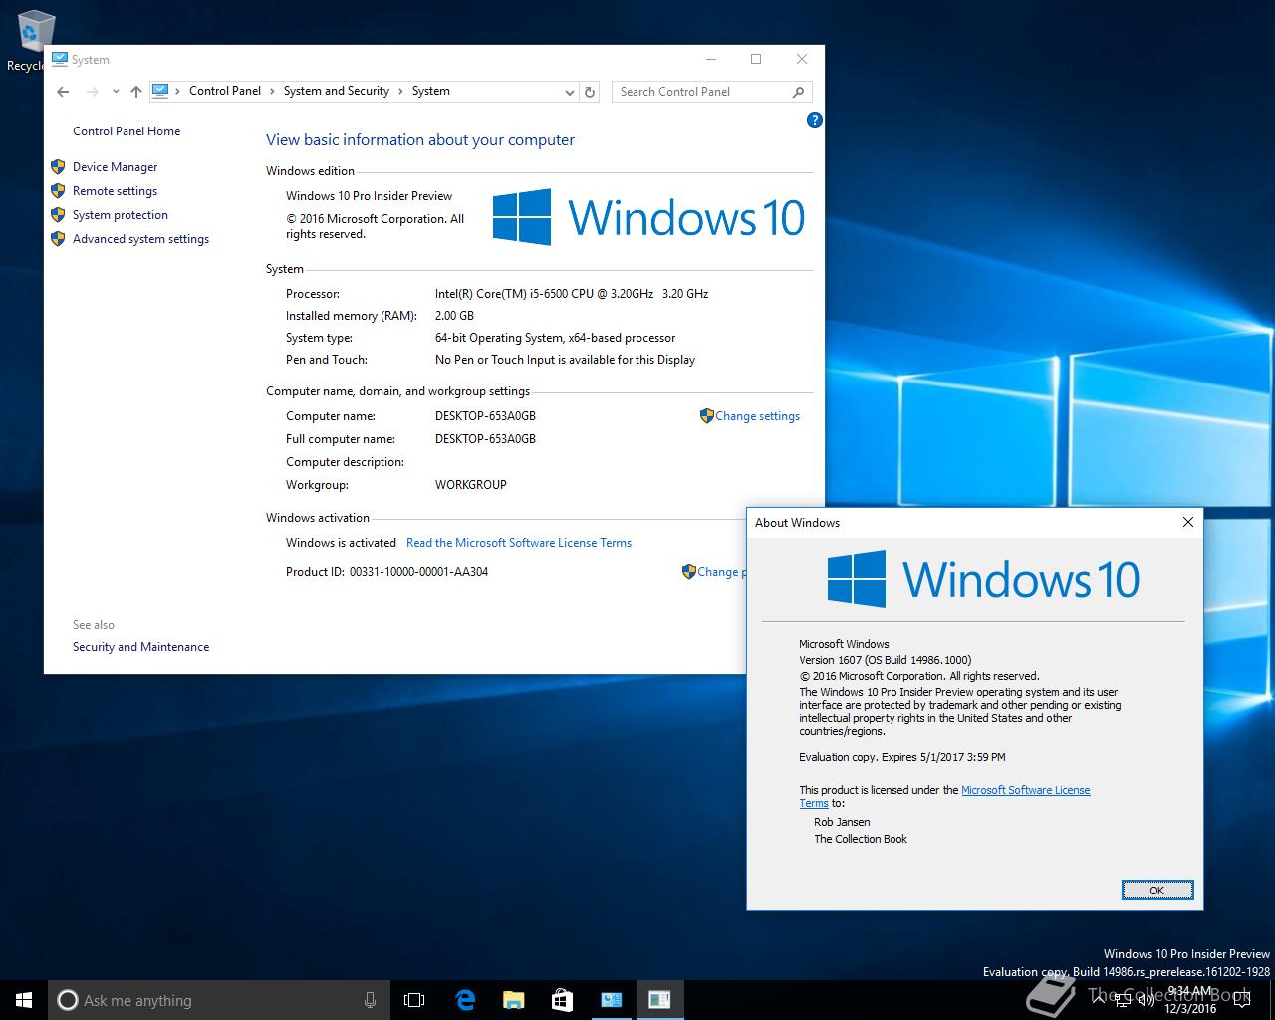Open System protection link

(x=121, y=215)
